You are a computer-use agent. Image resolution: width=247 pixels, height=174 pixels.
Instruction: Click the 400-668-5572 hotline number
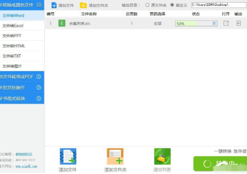click(x=25, y=160)
